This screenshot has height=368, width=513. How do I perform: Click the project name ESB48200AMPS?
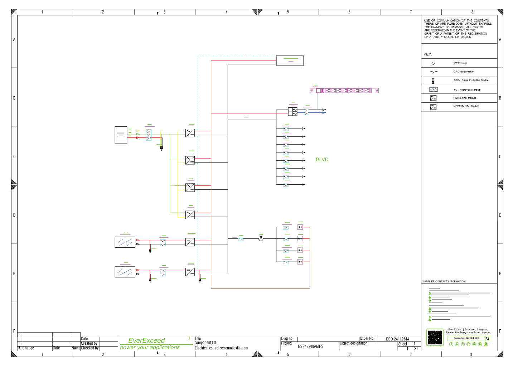(x=310, y=346)
